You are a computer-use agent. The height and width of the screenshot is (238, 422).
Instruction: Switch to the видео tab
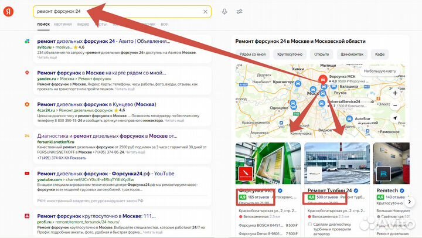coord(83,24)
